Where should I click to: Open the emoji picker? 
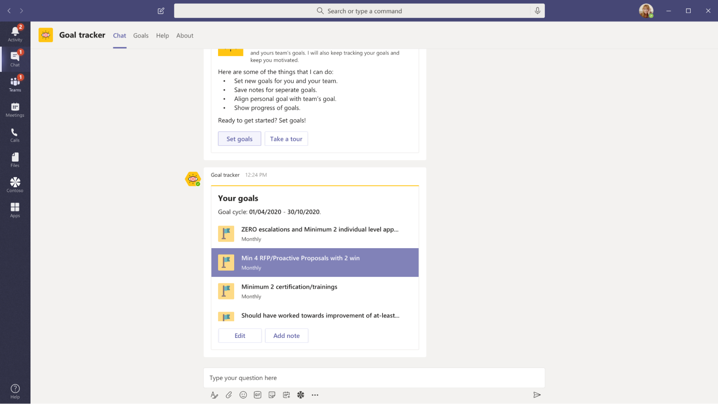tap(243, 395)
